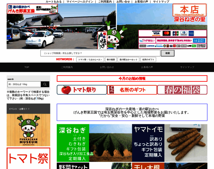Open TOP in black navigation bar

[27, 67]
